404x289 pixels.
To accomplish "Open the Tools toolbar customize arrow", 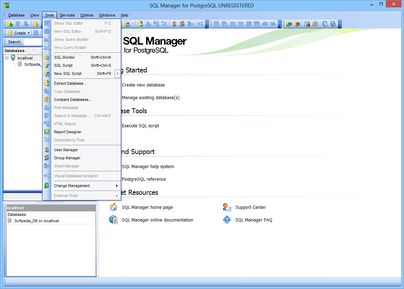I will pyautogui.click(x=207, y=25).
